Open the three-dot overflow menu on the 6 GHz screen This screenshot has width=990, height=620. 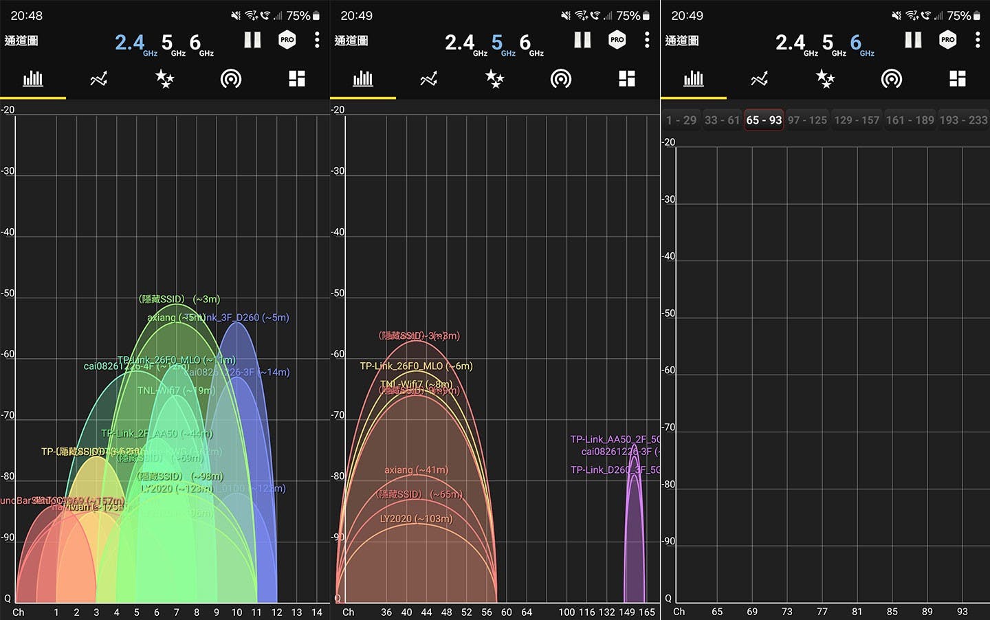pyautogui.click(x=977, y=40)
